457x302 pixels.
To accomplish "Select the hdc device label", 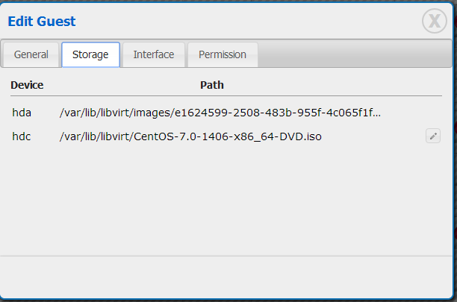I will 20,136.
